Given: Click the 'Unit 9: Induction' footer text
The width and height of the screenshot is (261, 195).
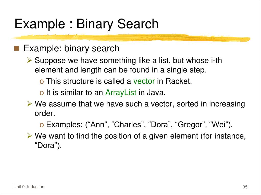Looking at the screenshot, I should coord(29,187).
